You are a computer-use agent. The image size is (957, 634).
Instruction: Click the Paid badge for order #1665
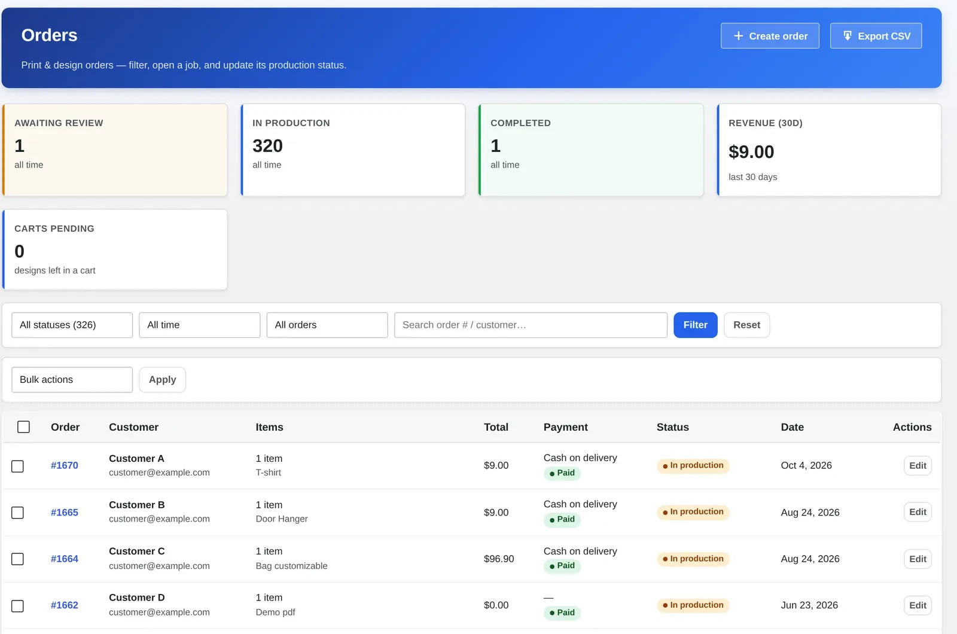pos(562,519)
